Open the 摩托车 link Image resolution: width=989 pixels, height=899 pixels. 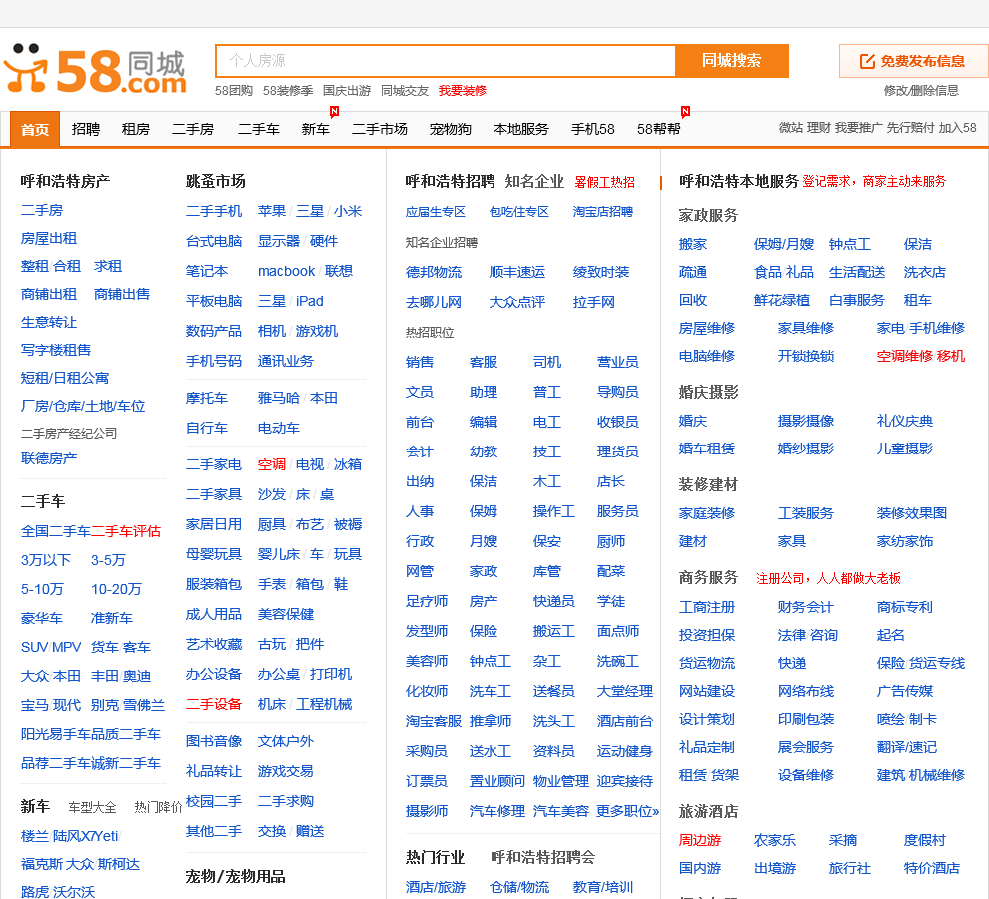coord(206,398)
